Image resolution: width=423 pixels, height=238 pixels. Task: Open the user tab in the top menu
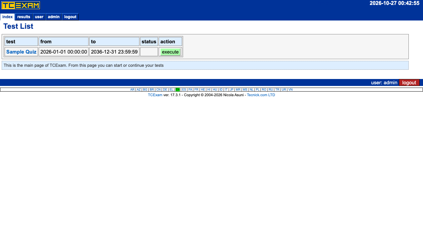click(x=39, y=17)
